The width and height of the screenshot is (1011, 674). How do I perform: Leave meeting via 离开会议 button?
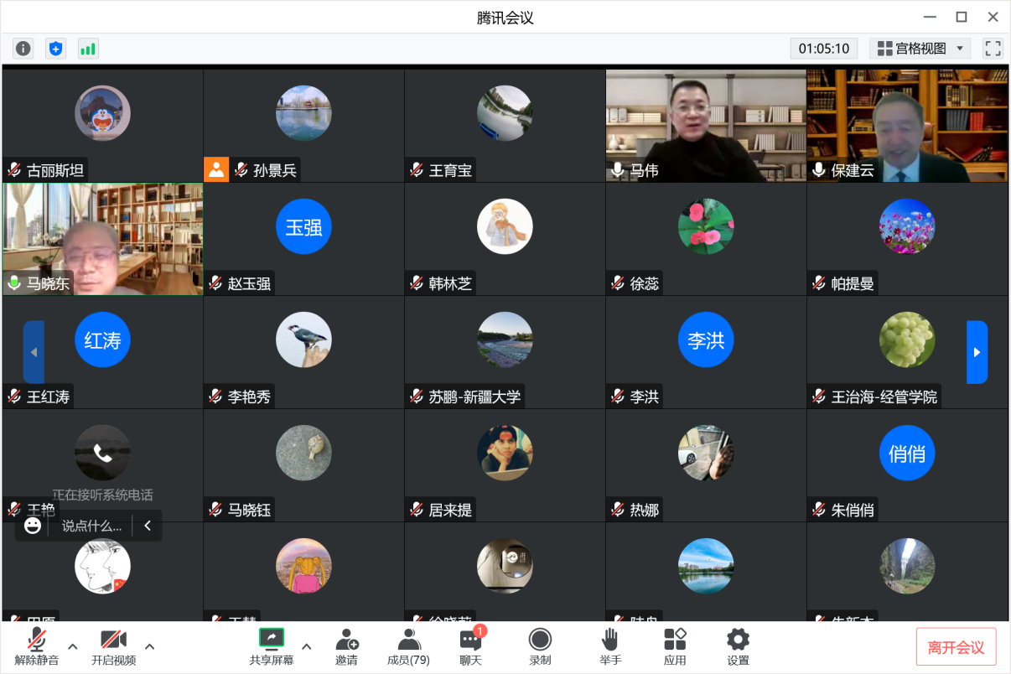coord(956,647)
